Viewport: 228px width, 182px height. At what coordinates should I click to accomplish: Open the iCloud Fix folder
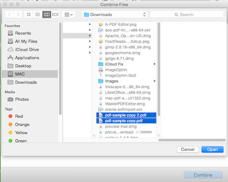(x=126, y=64)
